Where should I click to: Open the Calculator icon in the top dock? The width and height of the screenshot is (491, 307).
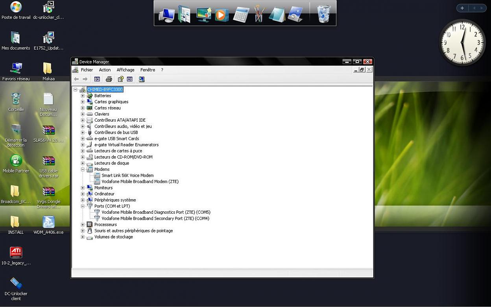[241, 15]
